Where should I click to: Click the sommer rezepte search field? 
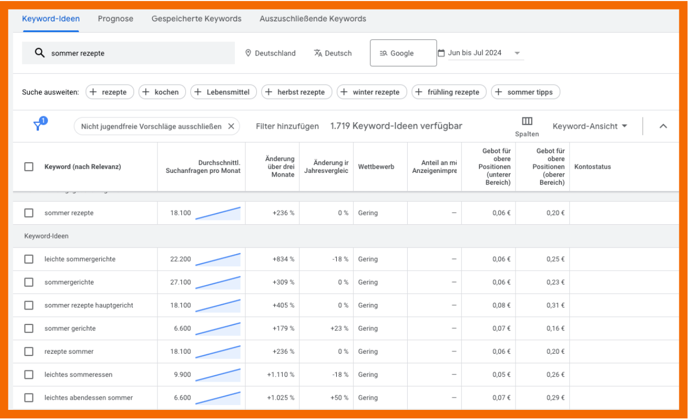pyautogui.click(x=139, y=53)
